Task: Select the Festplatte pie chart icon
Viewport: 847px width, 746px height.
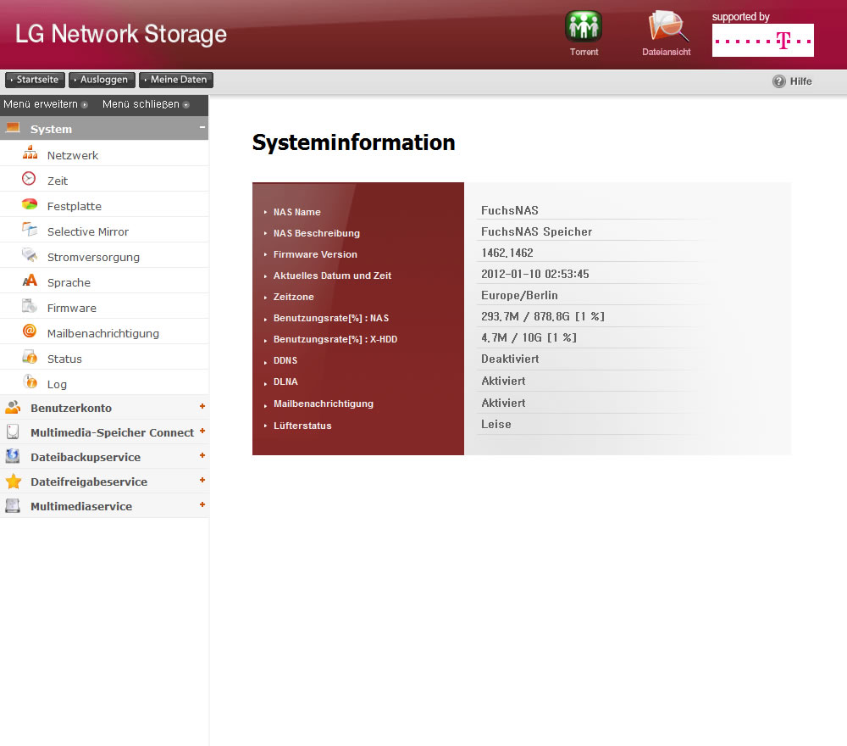Action: (x=30, y=205)
